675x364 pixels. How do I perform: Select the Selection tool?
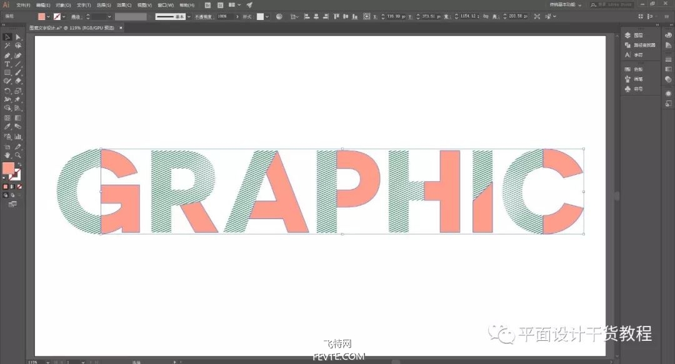pos(7,37)
